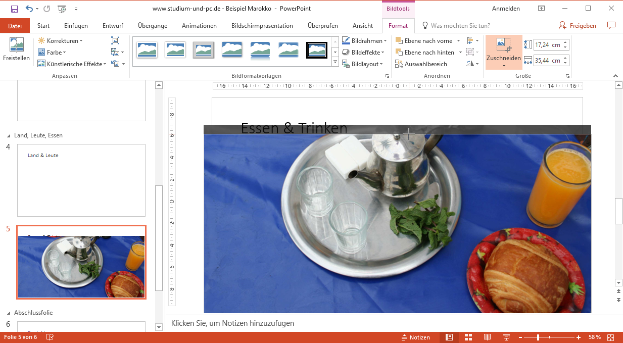Click the reset picture icon

point(115,64)
